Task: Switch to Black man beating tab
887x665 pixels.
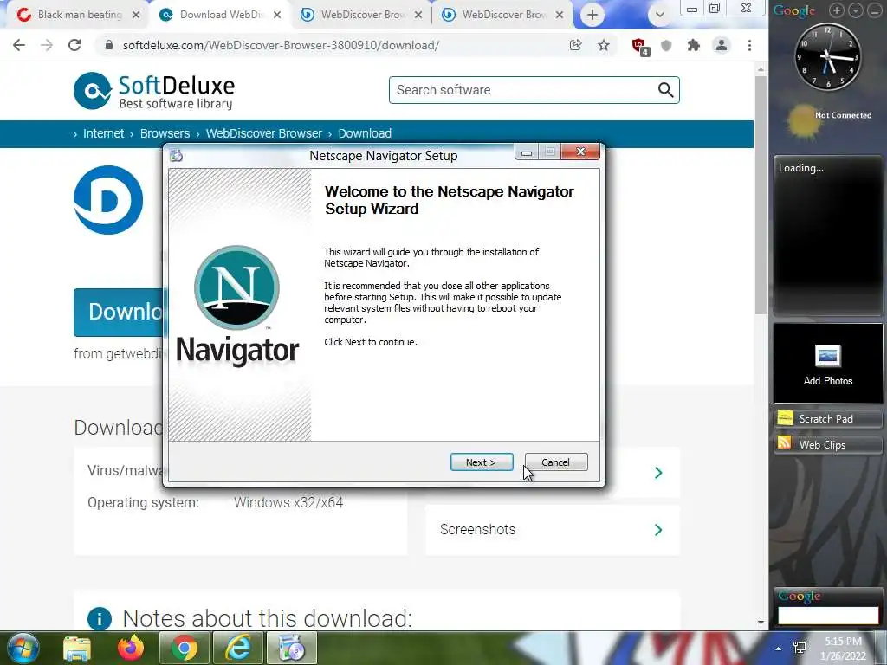Action: pos(80,15)
